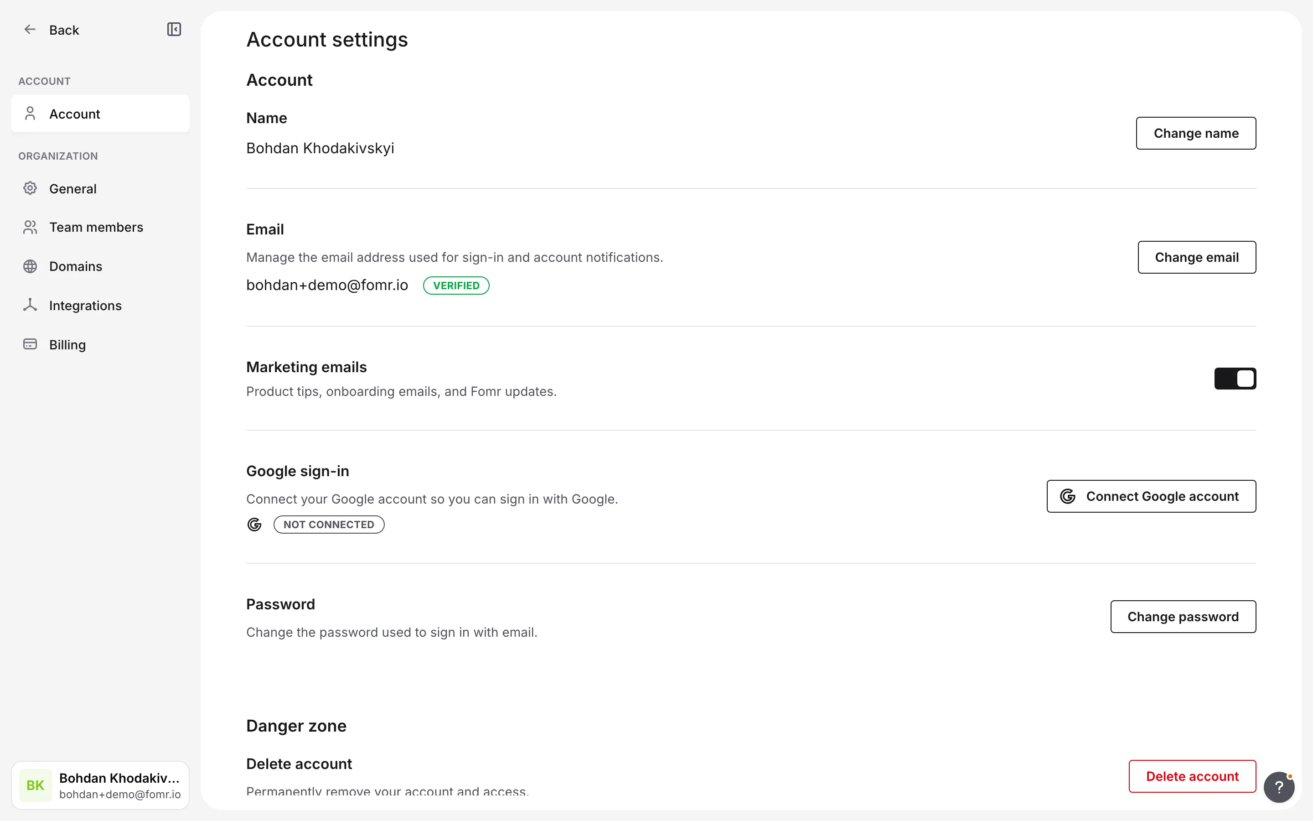Click the Back link text
The image size is (1313, 821).
pos(64,30)
